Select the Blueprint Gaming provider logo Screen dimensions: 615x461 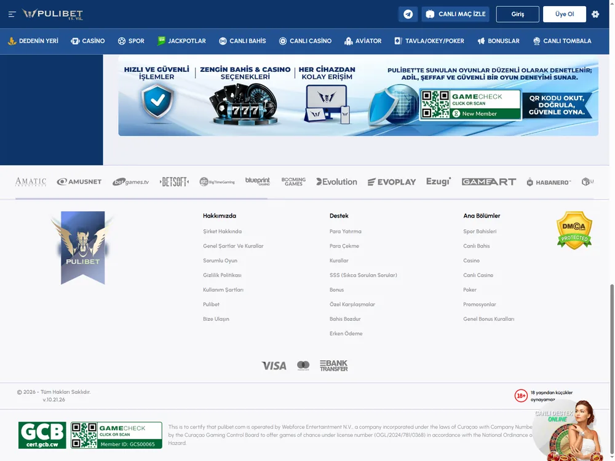tap(258, 181)
